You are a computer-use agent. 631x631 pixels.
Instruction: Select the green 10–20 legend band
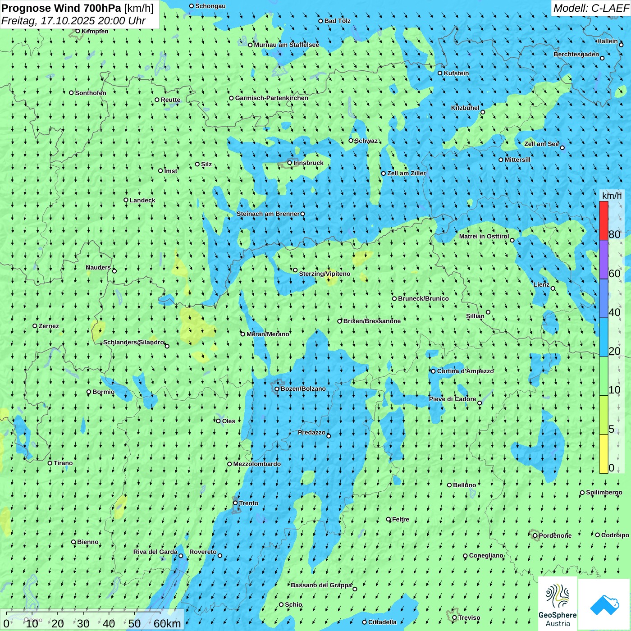pyautogui.click(x=604, y=376)
